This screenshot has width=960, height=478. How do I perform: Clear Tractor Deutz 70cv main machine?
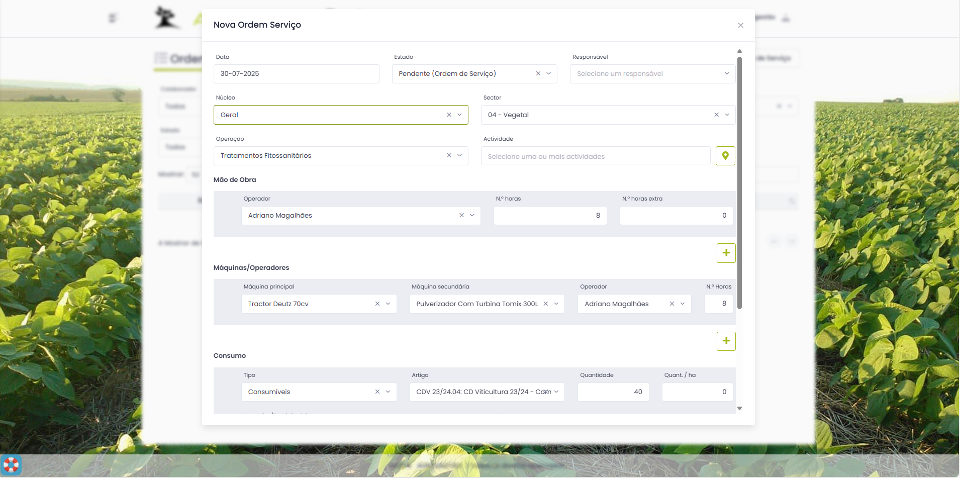[377, 304]
